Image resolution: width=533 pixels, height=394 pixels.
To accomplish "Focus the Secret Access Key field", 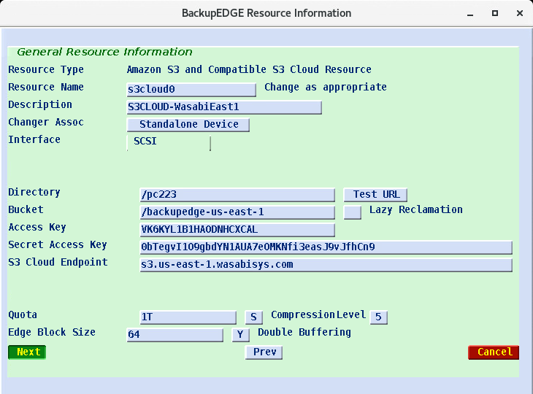I will pyautogui.click(x=326, y=247).
